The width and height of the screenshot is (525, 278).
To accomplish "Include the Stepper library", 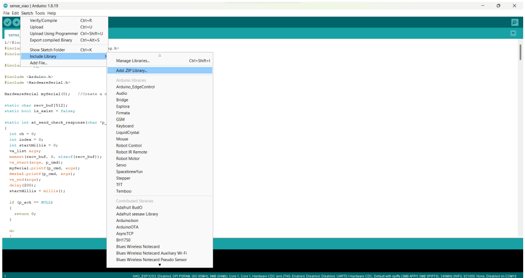I will coord(160,178).
